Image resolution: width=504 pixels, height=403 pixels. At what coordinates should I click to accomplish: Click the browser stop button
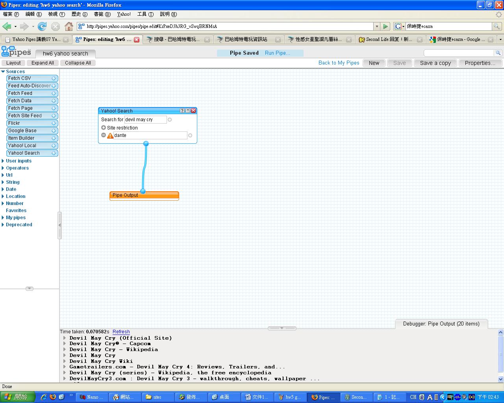56,26
